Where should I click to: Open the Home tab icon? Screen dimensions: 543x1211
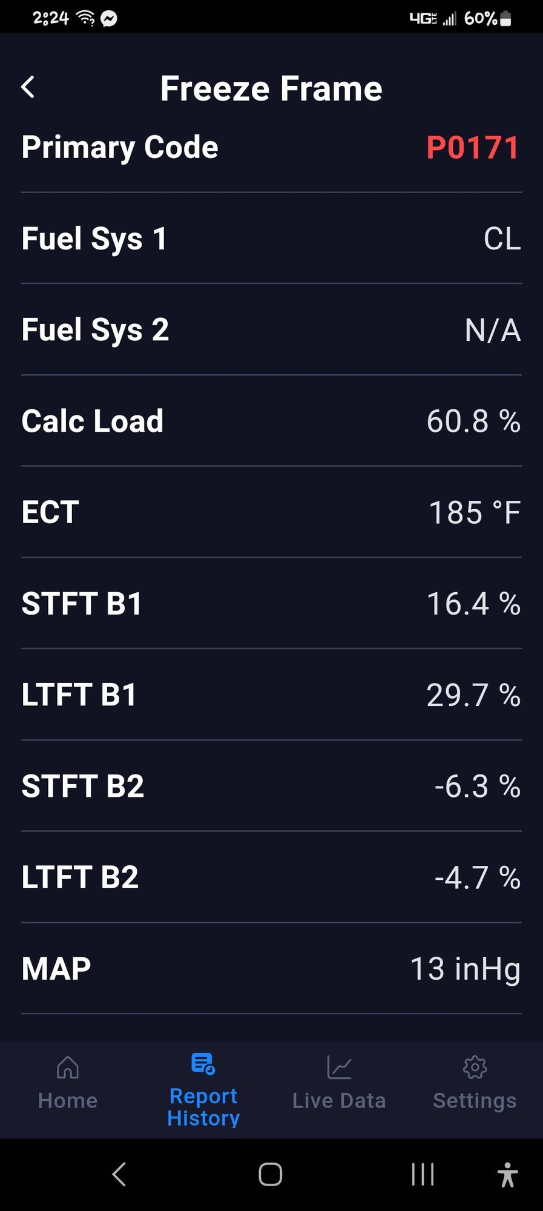67,1067
